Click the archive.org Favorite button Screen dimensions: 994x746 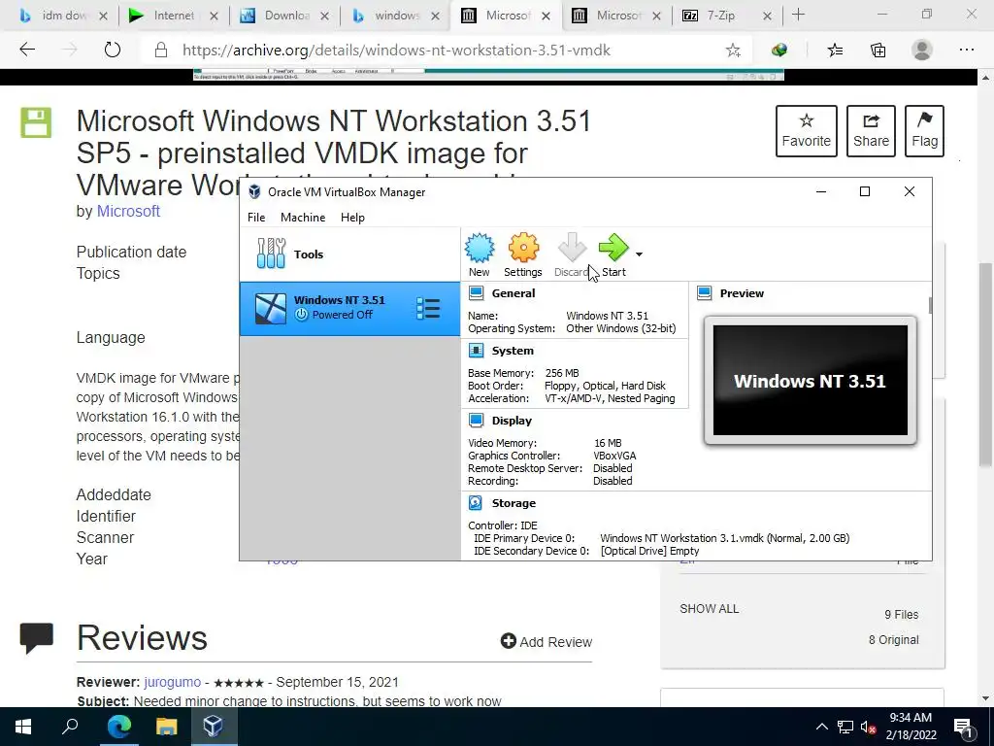tap(807, 131)
